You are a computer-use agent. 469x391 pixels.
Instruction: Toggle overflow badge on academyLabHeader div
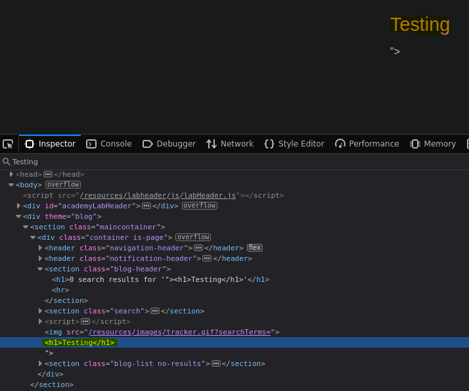(x=200, y=206)
